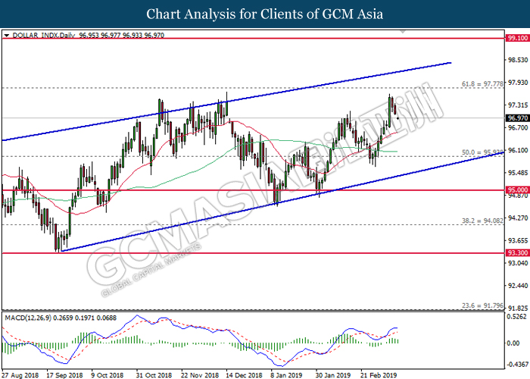This screenshot has height=379, width=530.
Task: Select the red 99.100 resistance price tag
Action: point(517,37)
